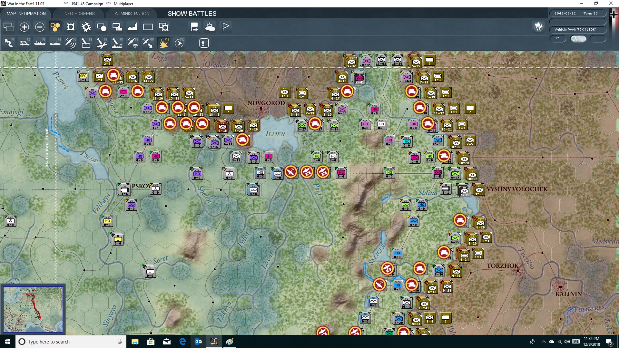The image size is (619, 348).
Task: Click the overlapping windows map view icon
Action: pos(9,27)
